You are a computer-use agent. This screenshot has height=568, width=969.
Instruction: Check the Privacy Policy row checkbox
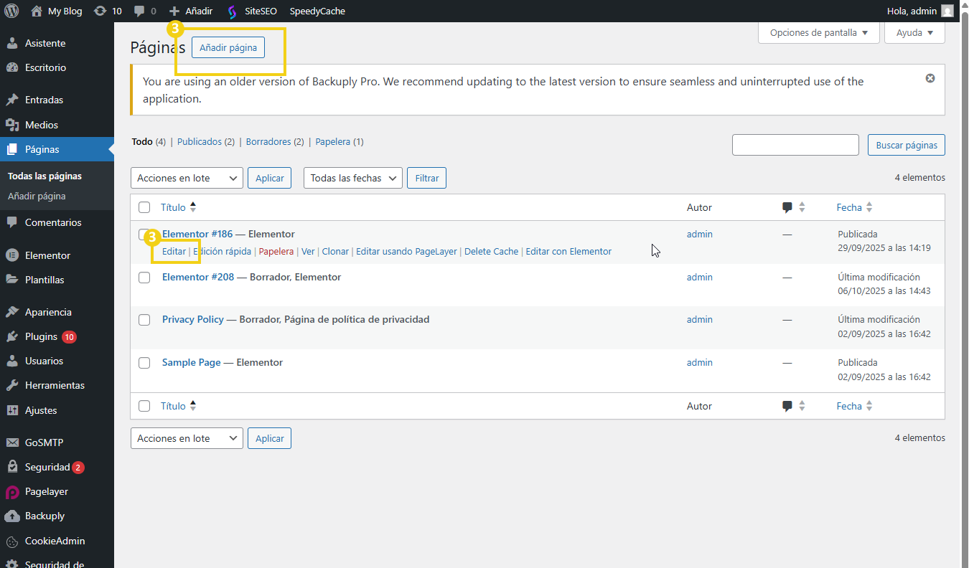[144, 320]
